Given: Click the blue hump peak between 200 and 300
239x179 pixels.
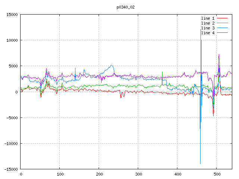Looking at the screenshot, I should 112,65.
